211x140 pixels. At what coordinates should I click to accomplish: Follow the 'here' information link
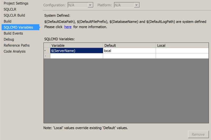point(68,27)
